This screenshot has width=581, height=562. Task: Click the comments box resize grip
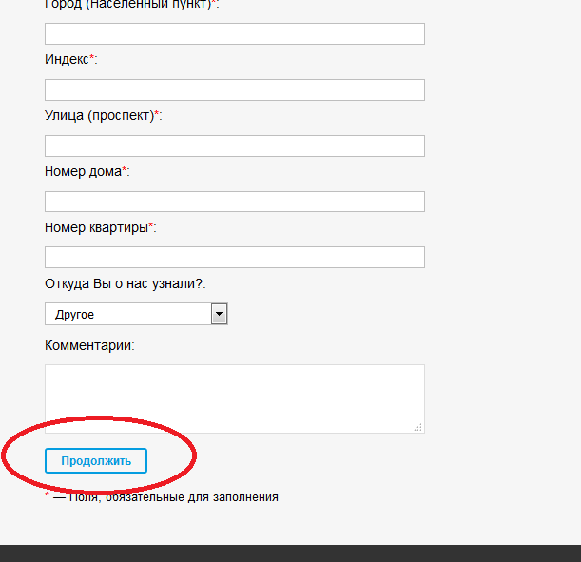417,427
